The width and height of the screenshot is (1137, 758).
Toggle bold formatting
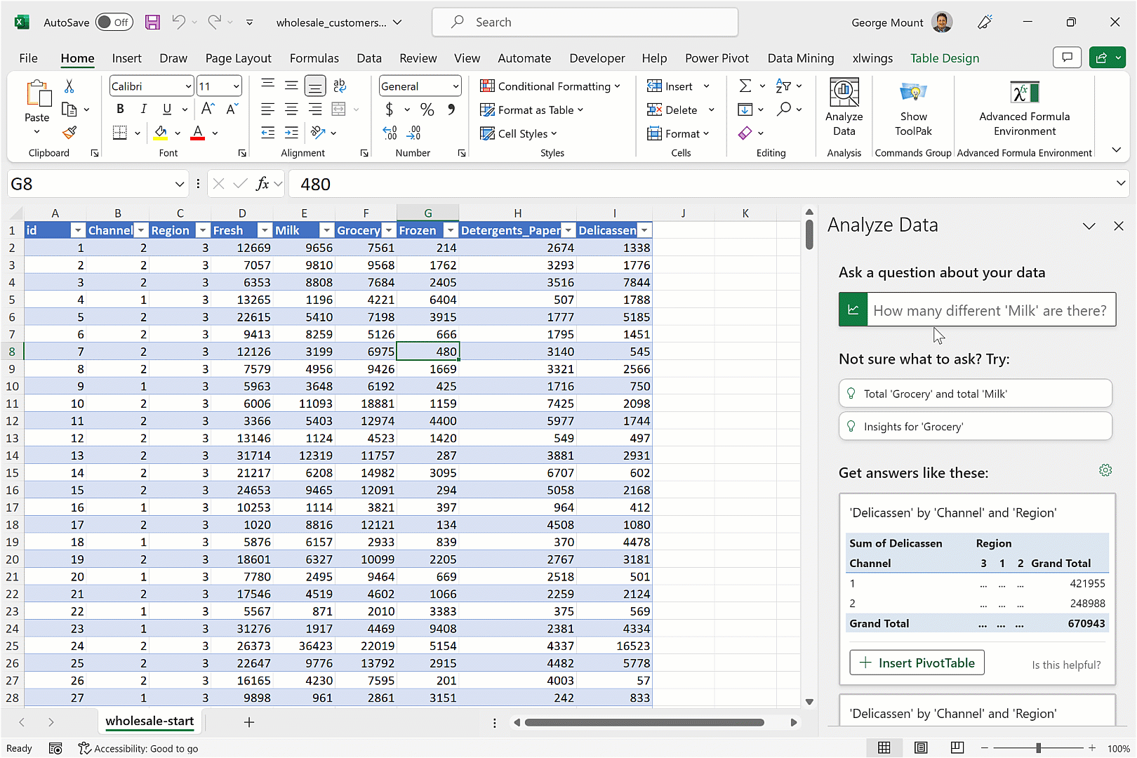(x=120, y=109)
